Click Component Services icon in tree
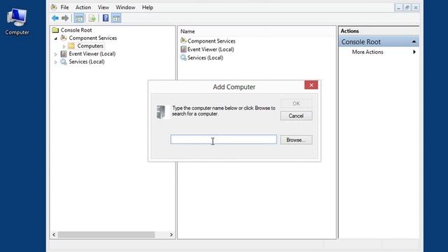448x252 pixels. tap(64, 38)
